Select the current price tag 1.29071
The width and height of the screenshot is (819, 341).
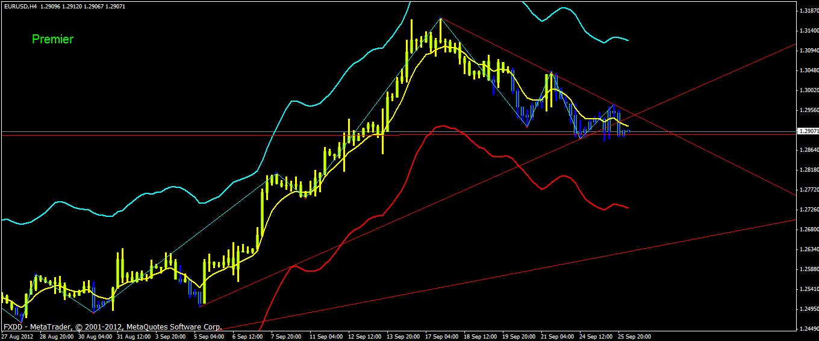coord(808,131)
